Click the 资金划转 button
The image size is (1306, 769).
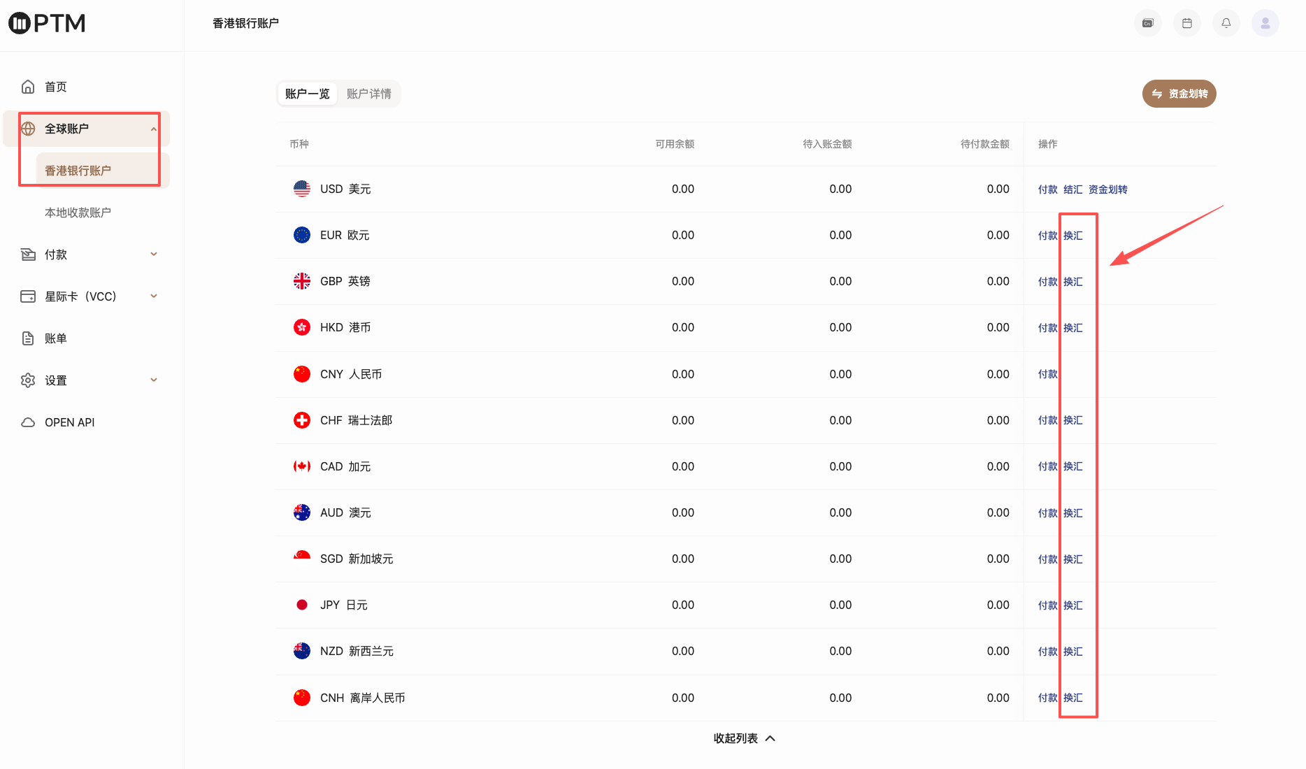[x=1179, y=94]
